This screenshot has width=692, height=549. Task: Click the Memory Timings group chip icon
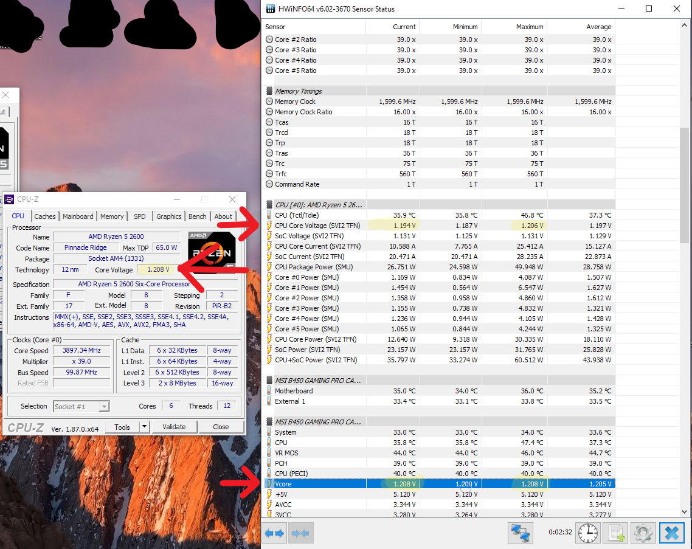pyautogui.click(x=269, y=91)
